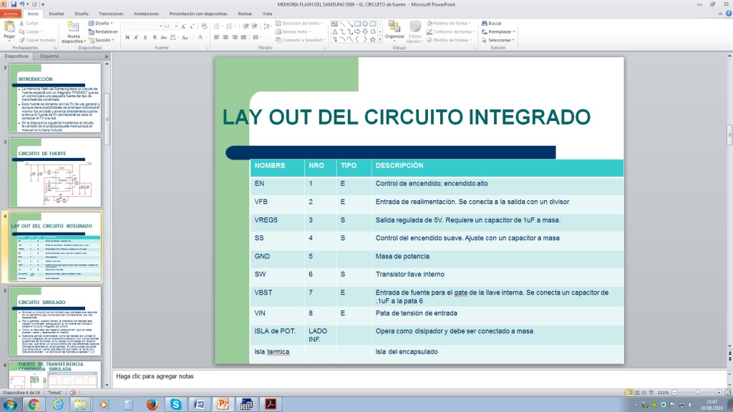733x412 pixels.
Task: Click the Organizar arrange icon
Action: click(394, 29)
